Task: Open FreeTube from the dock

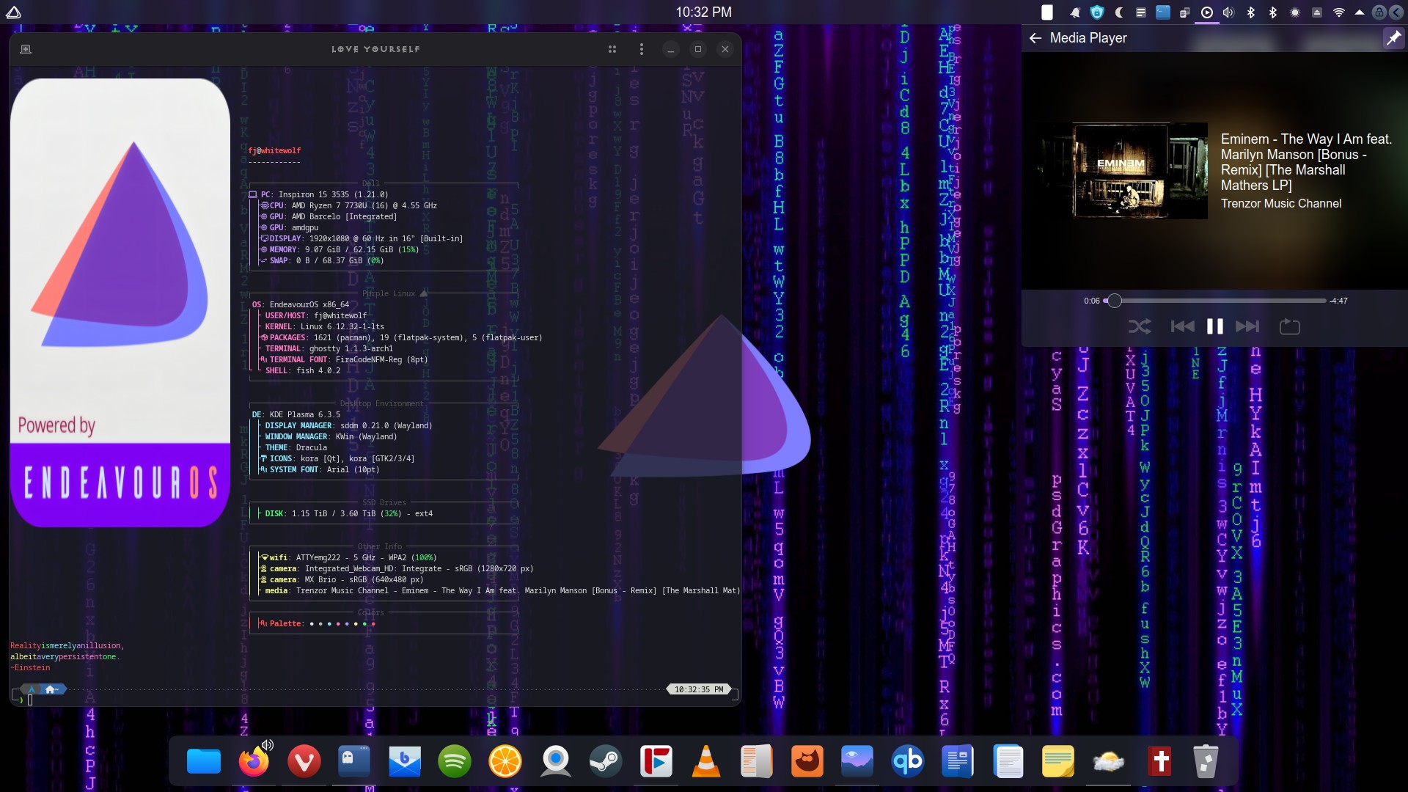Action: [x=656, y=762]
